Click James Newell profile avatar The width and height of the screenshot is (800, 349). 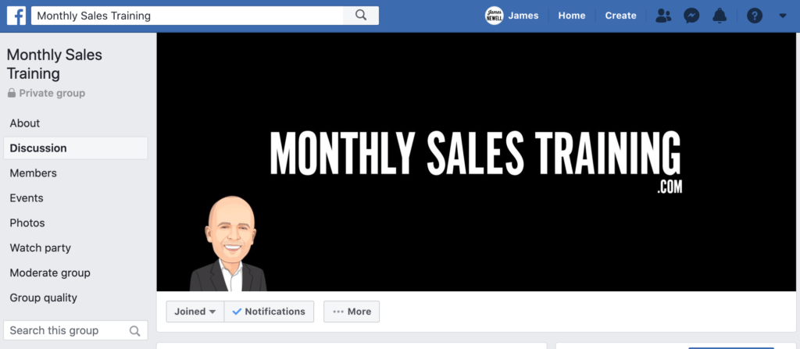point(494,16)
